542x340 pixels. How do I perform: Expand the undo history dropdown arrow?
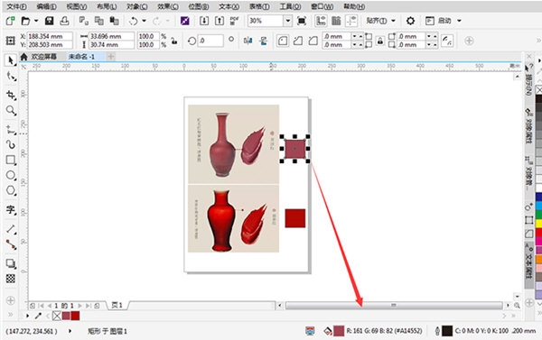pos(144,21)
